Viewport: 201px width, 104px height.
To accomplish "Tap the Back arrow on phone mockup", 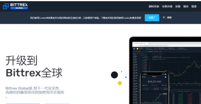I will pyautogui.click(x=144, y=77).
